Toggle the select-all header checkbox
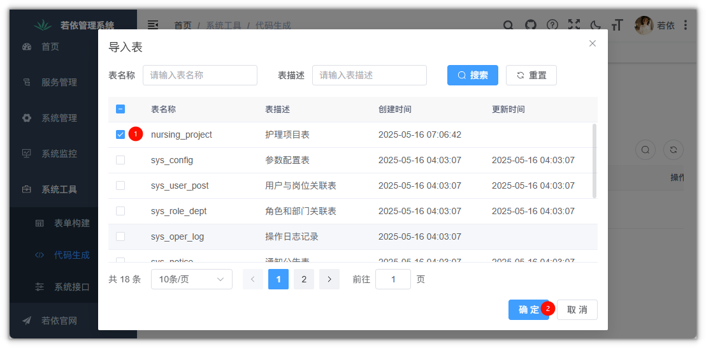This screenshot has height=348, width=706. [x=120, y=110]
